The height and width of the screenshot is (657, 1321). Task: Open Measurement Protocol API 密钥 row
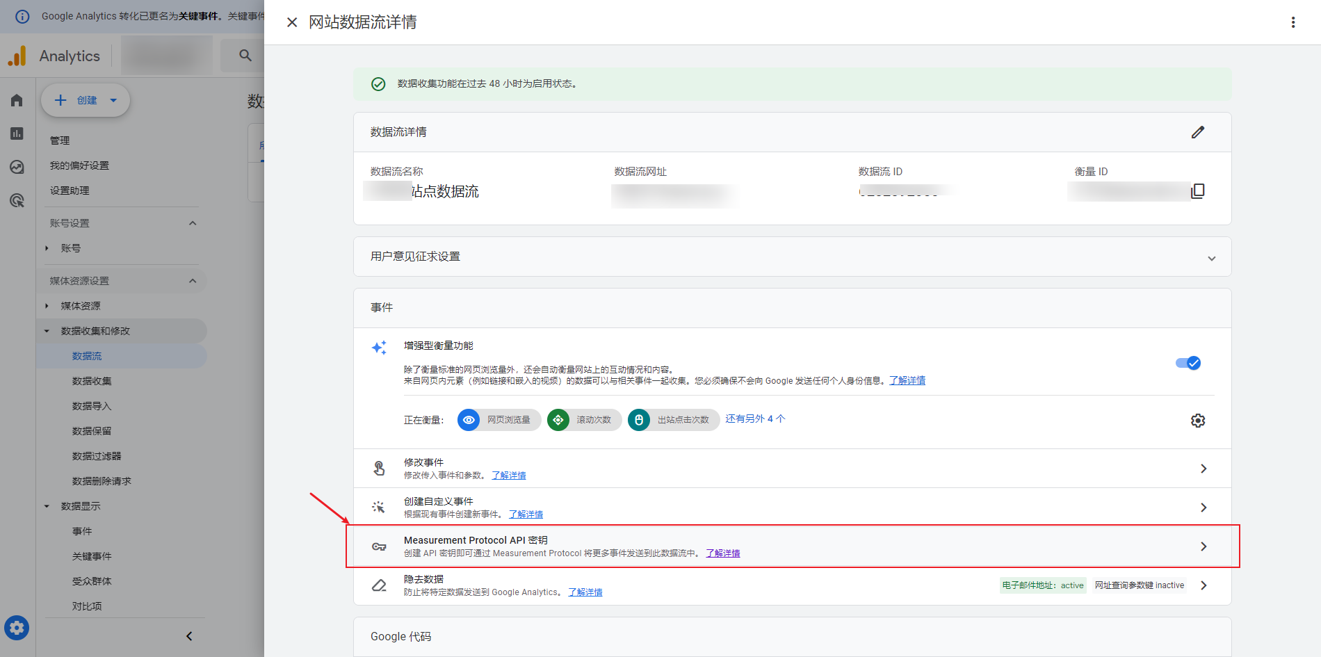(x=793, y=546)
